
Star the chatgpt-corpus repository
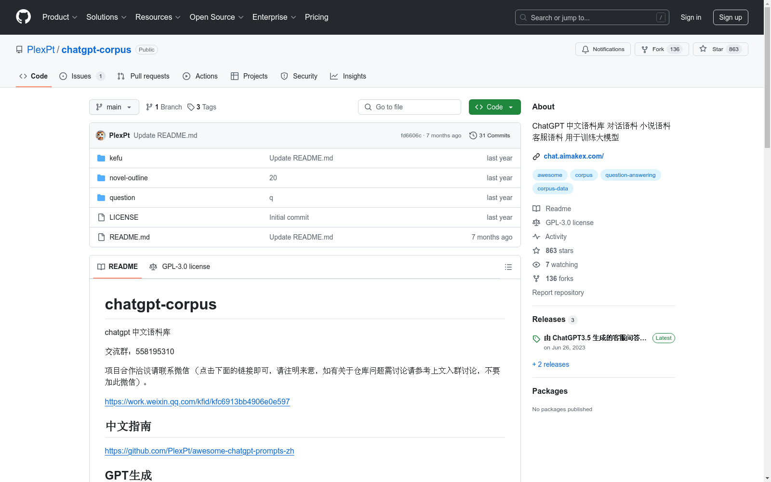720,49
